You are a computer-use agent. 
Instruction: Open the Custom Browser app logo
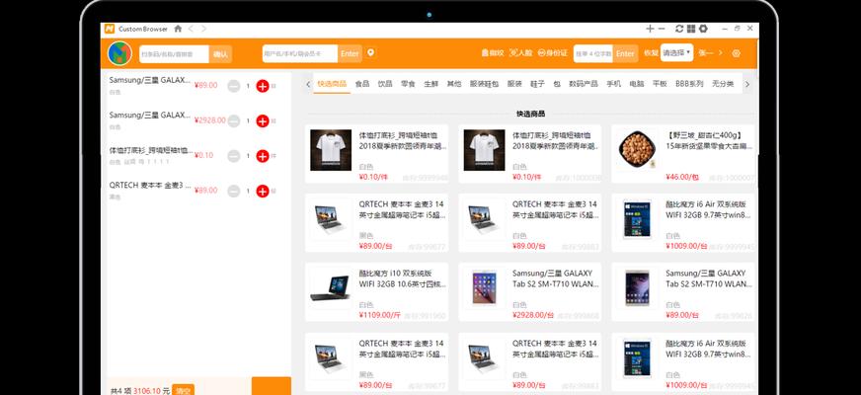pyautogui.click(x=110, y=29)
